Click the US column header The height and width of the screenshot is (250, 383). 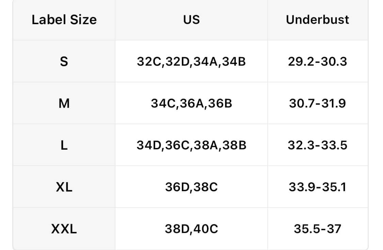(x=191, y=20)
